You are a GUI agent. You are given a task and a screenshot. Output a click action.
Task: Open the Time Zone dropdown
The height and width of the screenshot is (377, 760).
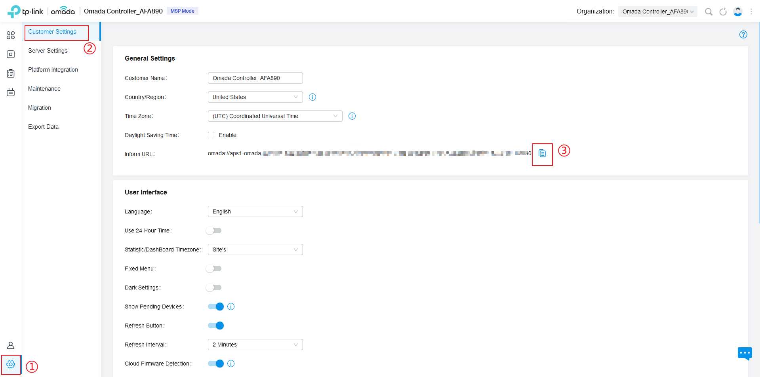coord(275,116)
